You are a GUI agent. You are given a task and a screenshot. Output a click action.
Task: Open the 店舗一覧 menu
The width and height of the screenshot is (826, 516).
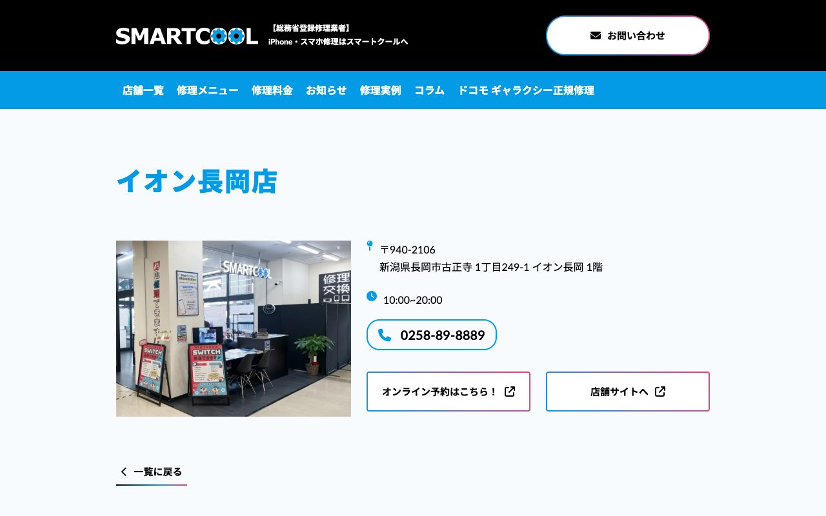coord(143,90)
